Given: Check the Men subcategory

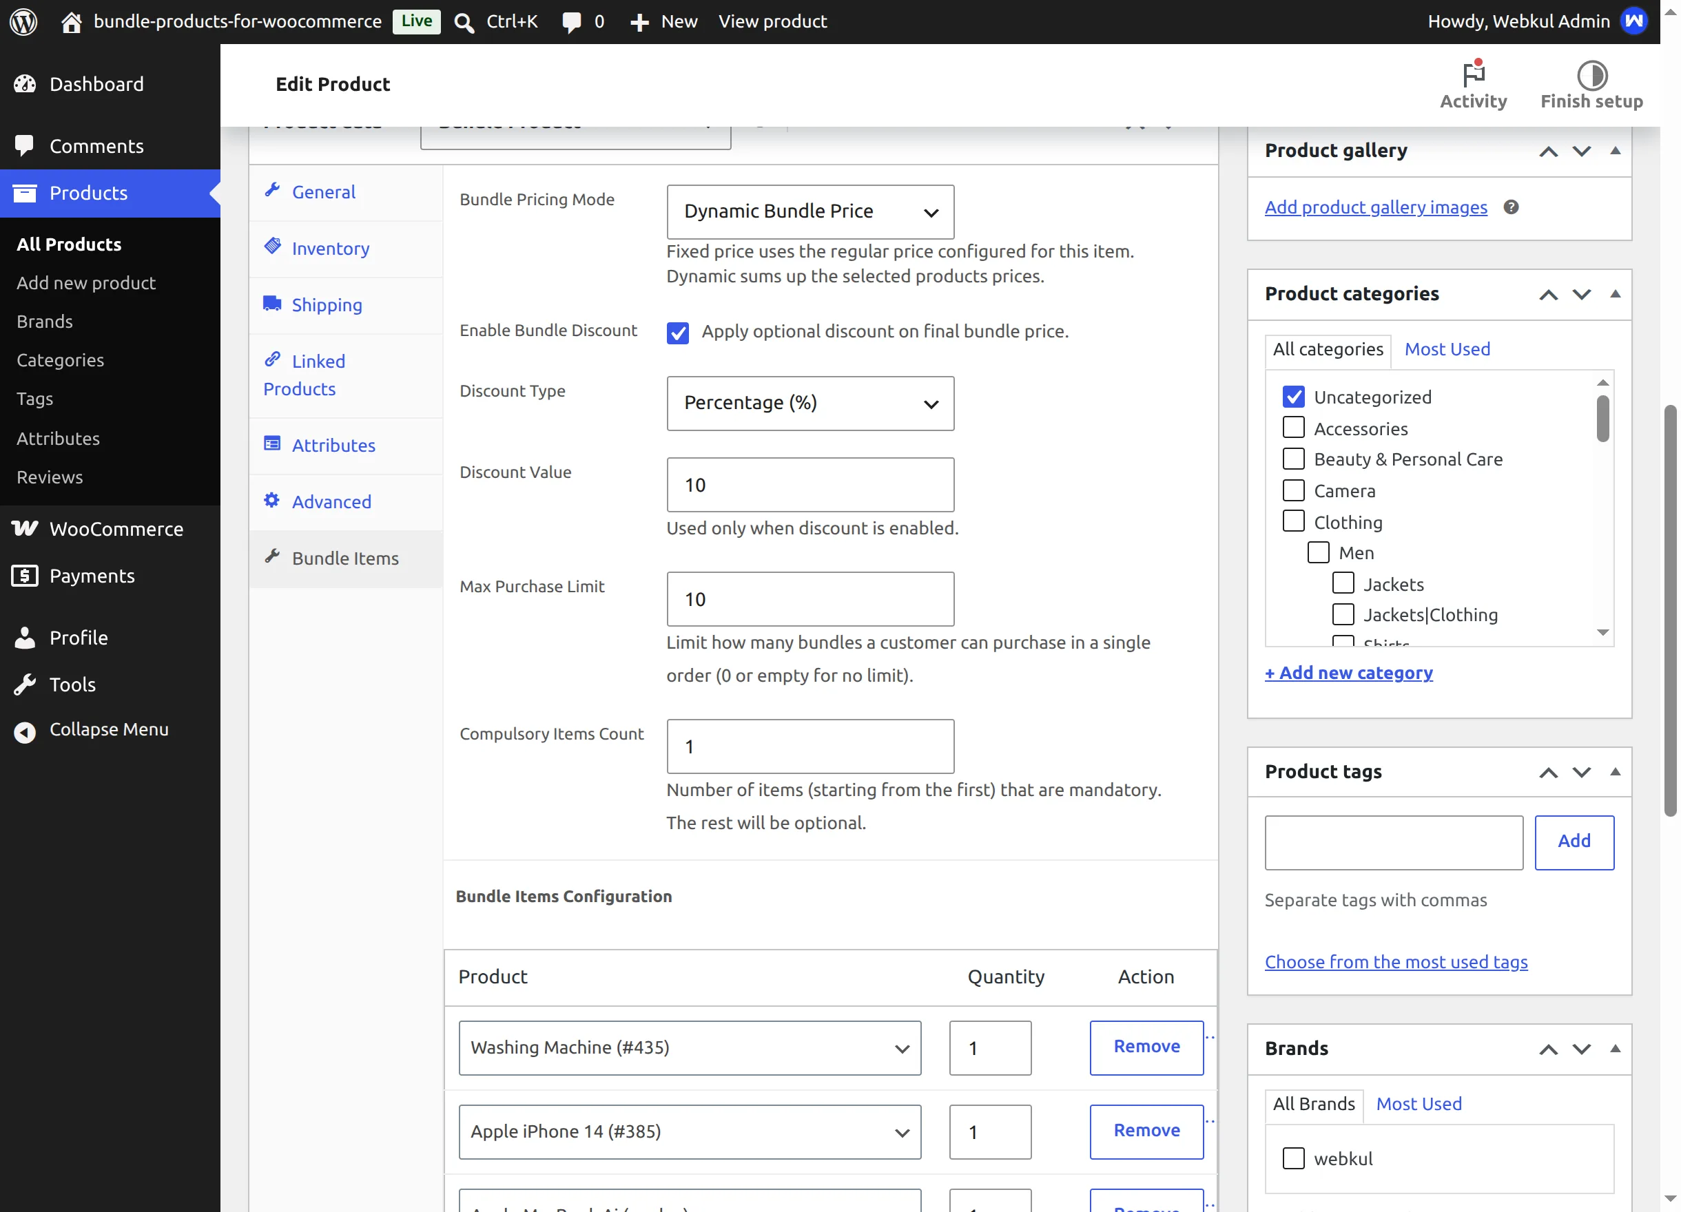Looking at the screenshot, I should (1317, 553).
